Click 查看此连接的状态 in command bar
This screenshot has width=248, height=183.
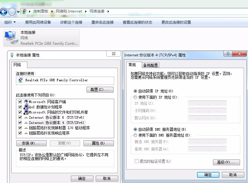pos(138,22)
